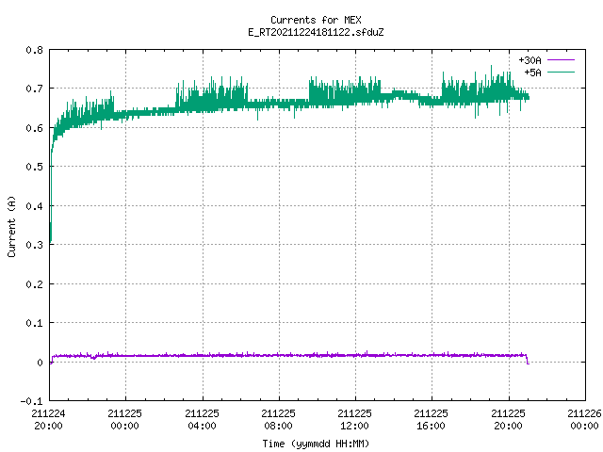This screenshot has height=452, width=603.
Task: Click the 211224 20:00 x-axis tick label
Action: tap(48, 420)
